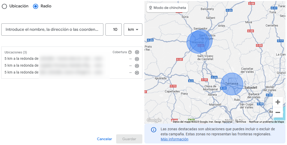Click the Martorell label on map
The image size is (287, 145).
[215, 105]
